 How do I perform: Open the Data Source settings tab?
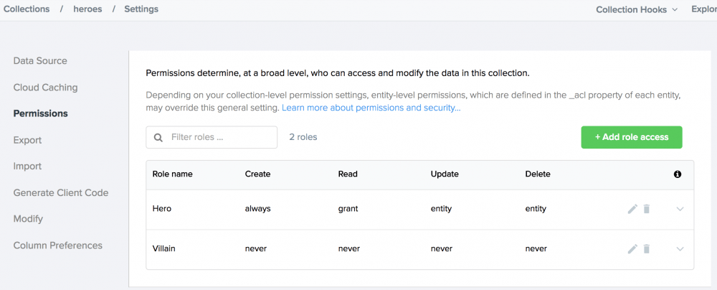(x=40, y=61)
